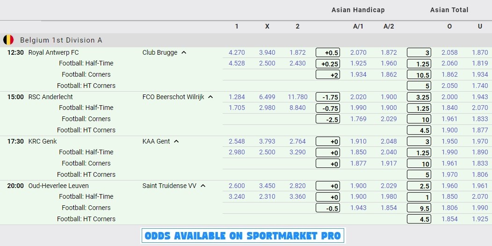The width and height of the screenshot is (492, 246).
Task: Select Genk half-time home odds 2.980
Action: point(237,152)
